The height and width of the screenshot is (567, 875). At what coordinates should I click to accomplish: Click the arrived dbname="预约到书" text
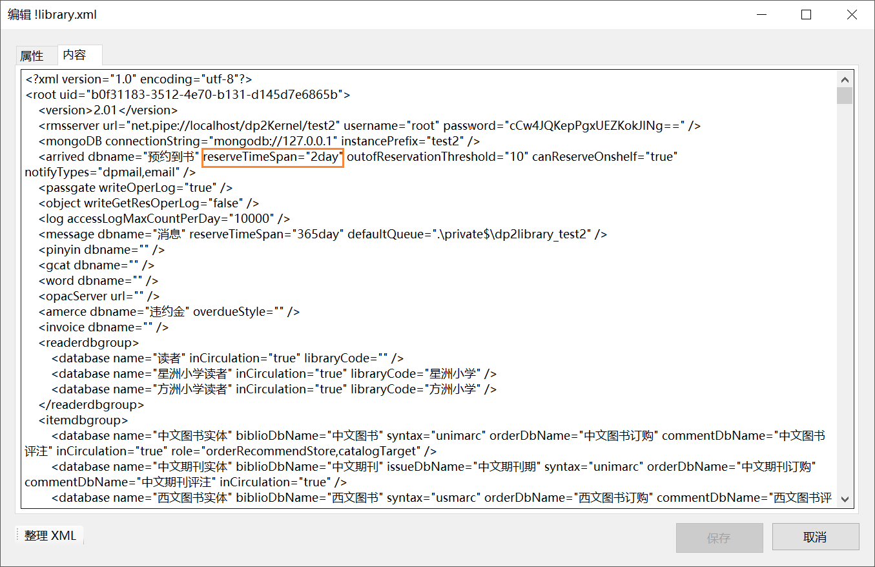click(119, 156)
